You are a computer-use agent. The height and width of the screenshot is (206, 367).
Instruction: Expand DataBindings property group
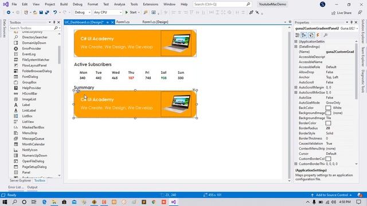tap(296, 47)
